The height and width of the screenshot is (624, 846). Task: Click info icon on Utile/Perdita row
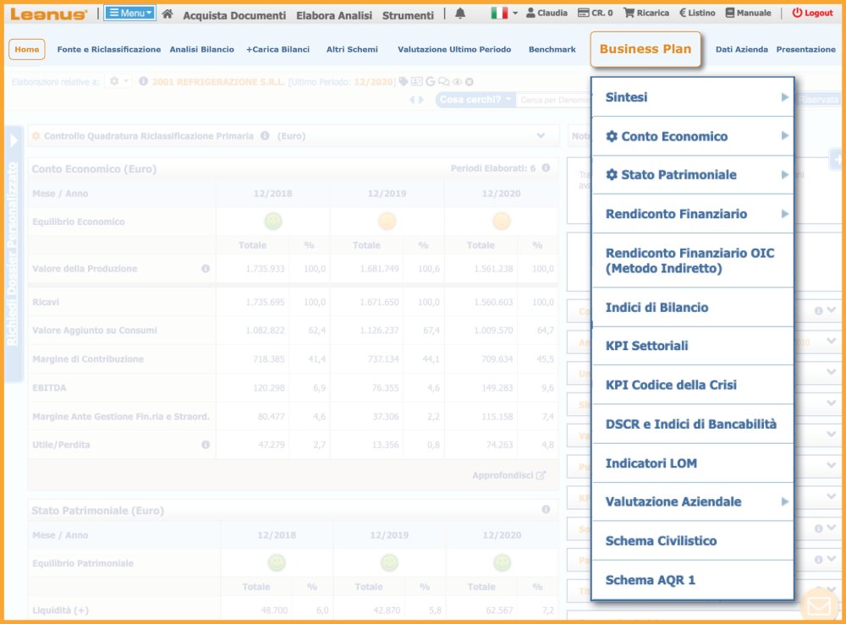206,445
